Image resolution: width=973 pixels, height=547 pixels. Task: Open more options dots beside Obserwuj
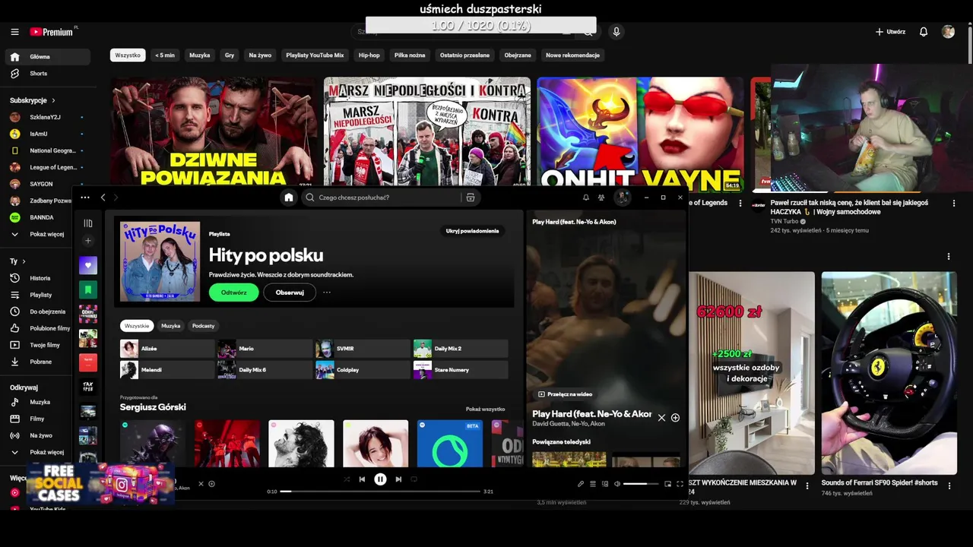tap(327, 292)
